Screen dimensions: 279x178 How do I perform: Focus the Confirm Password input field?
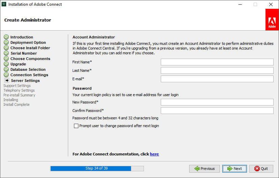click(217, 111)
